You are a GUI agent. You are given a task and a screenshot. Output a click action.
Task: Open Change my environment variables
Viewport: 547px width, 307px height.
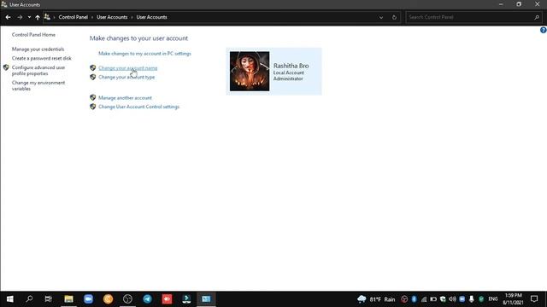click(x=38, y=85)
